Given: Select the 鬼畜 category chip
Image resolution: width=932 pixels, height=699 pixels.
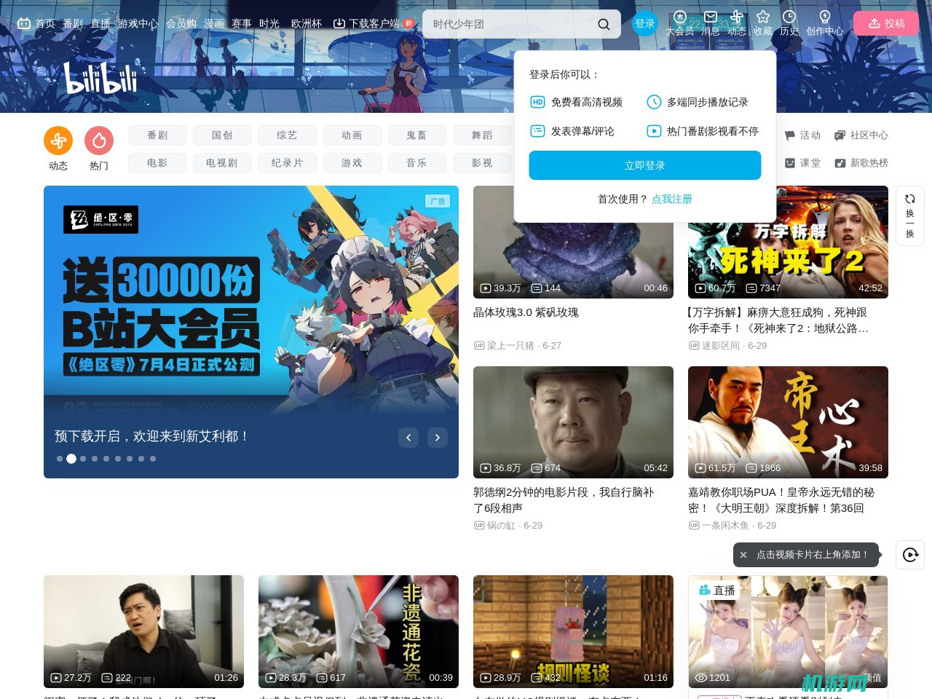Looking at the screenshot, I should coord(416,135).
